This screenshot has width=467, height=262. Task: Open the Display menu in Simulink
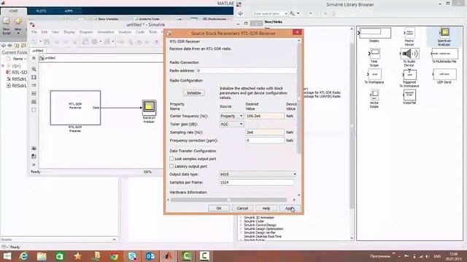point(69,32)
